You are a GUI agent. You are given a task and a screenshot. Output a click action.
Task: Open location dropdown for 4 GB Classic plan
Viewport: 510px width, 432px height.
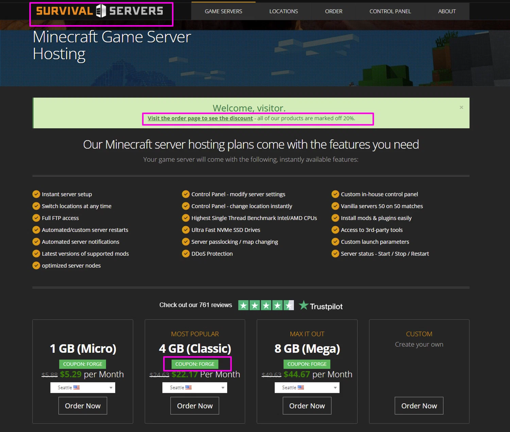pos(195,387)
